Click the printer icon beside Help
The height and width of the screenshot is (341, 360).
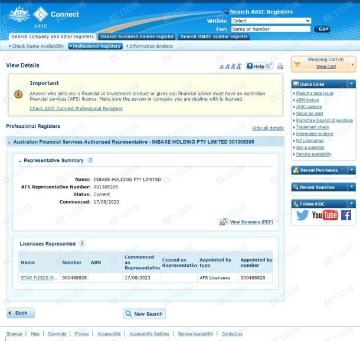pyautogui.click(x=280, y=67)
